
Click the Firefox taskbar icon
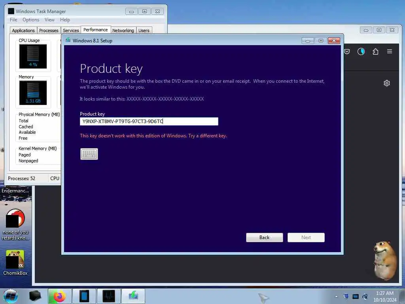tap(59, 296)
